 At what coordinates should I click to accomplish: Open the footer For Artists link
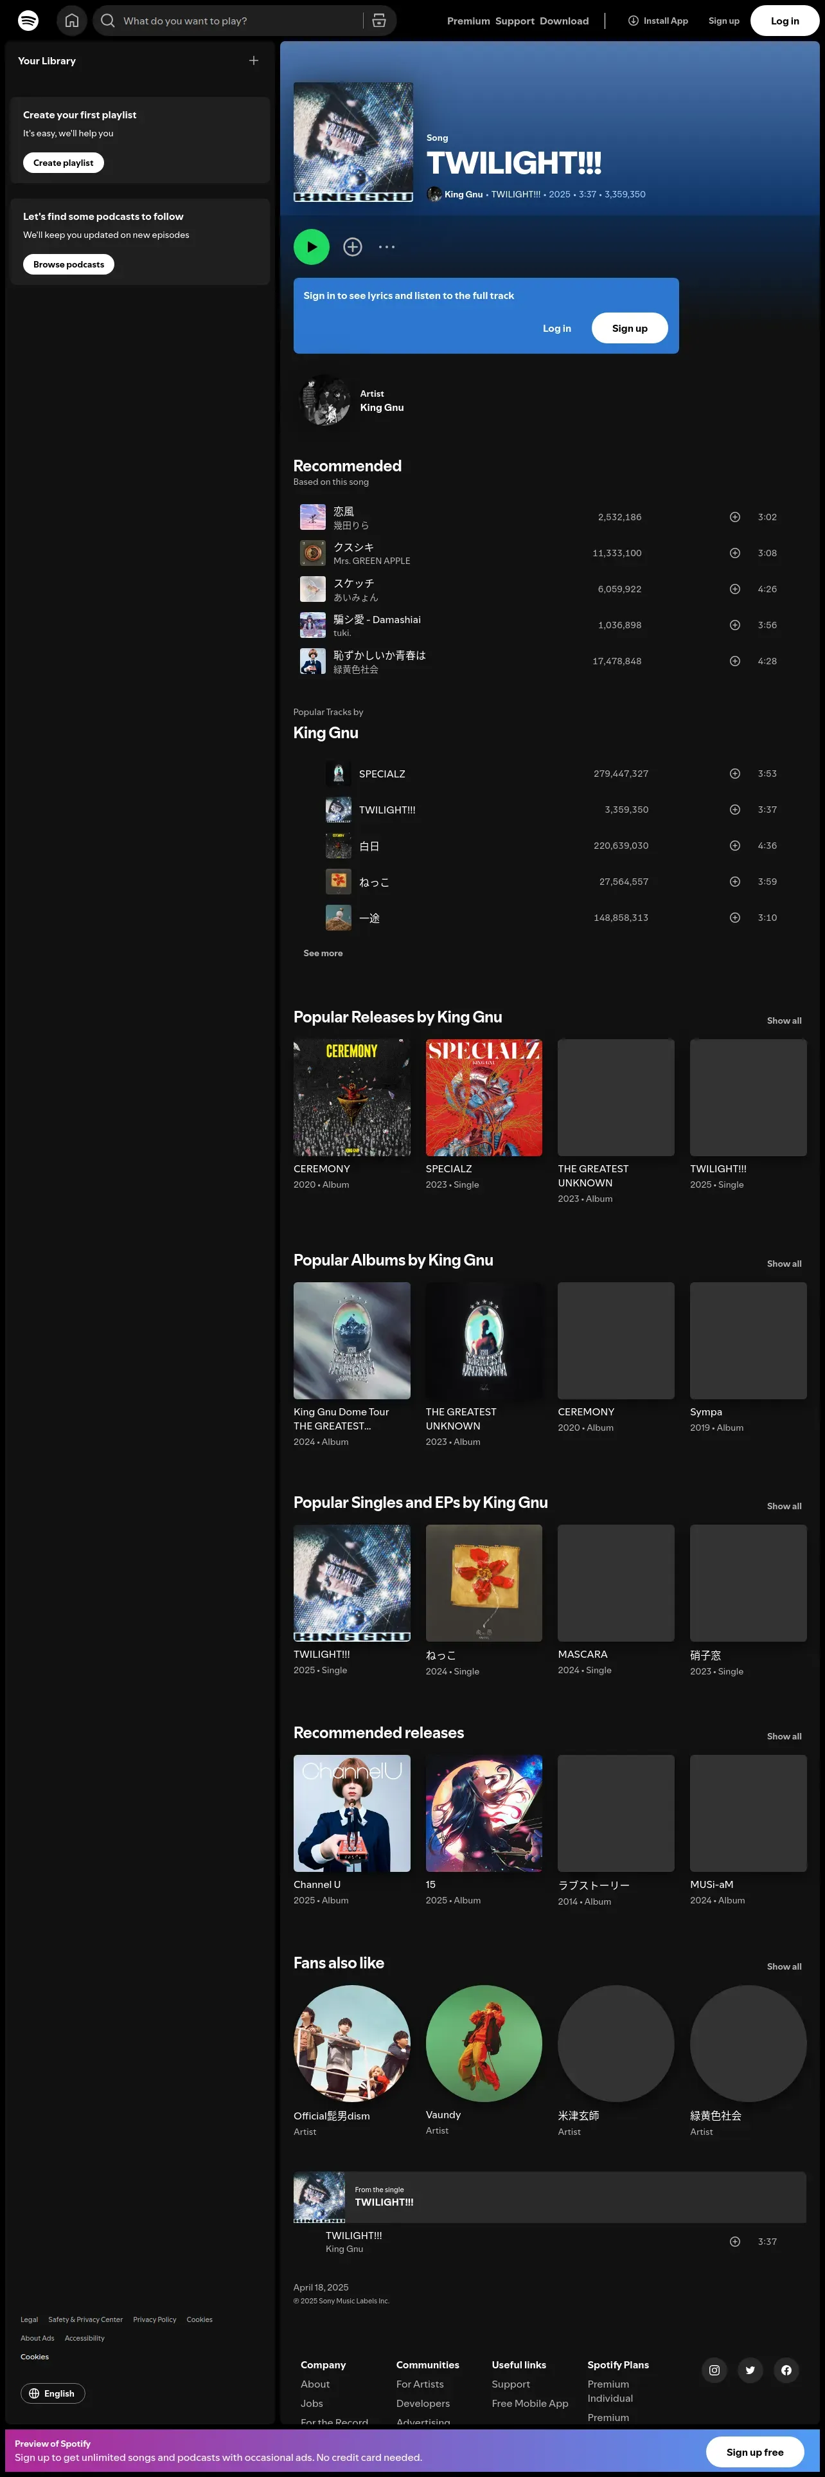point(420,2386)
